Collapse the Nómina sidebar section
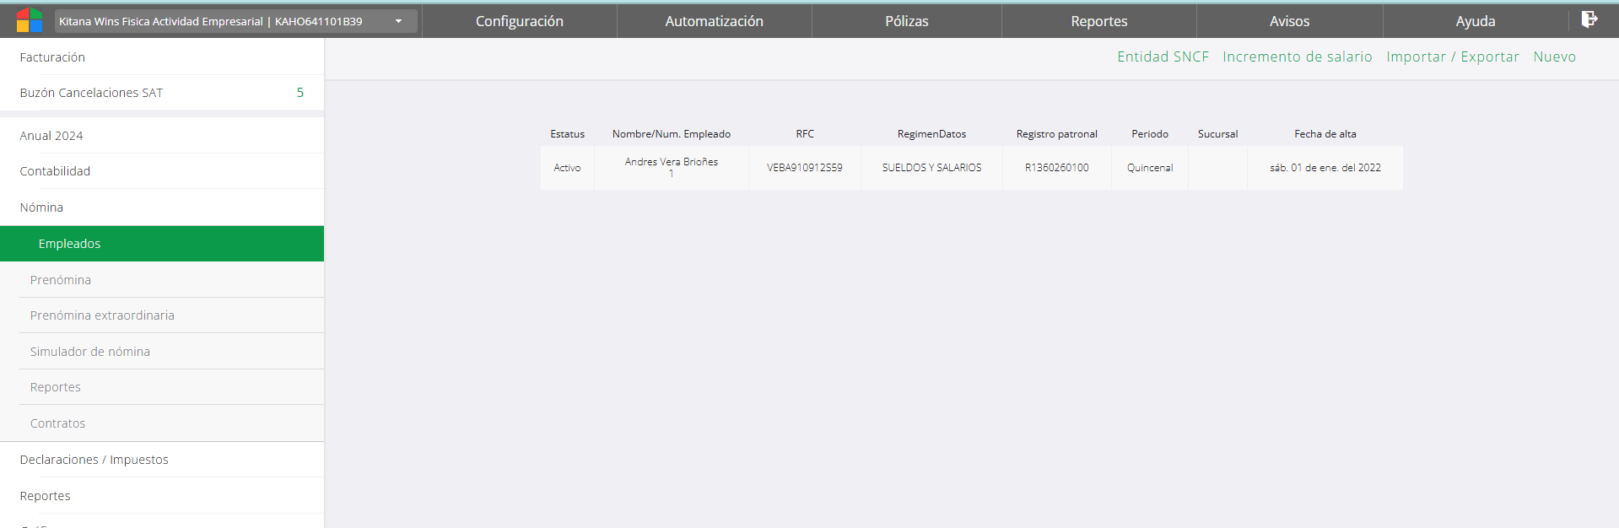Image resolution: width=1619 pixels, height=528 pixels. 41,207
